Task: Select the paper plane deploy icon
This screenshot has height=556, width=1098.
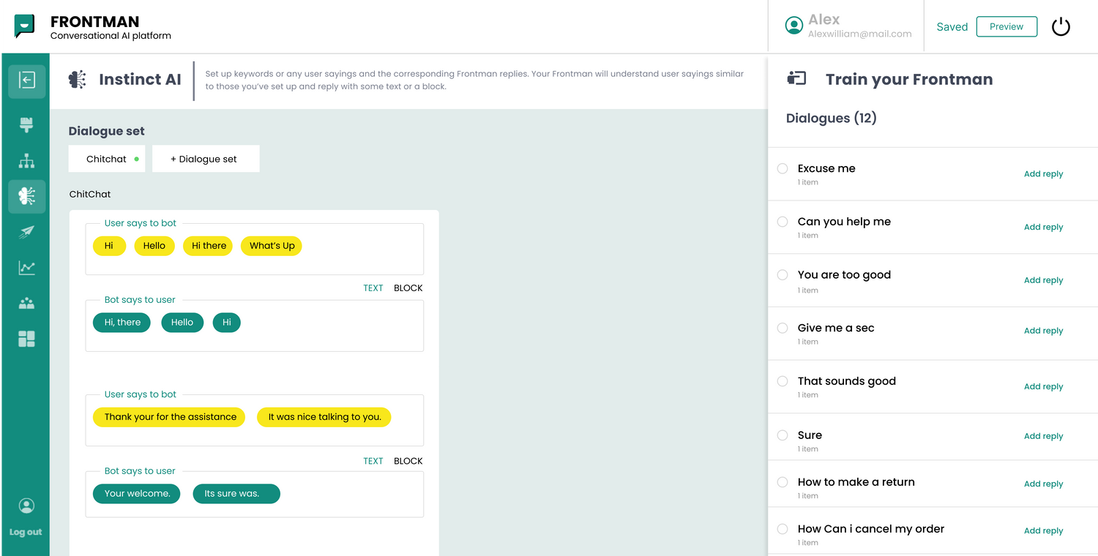Action: click(x=26, y=232)
